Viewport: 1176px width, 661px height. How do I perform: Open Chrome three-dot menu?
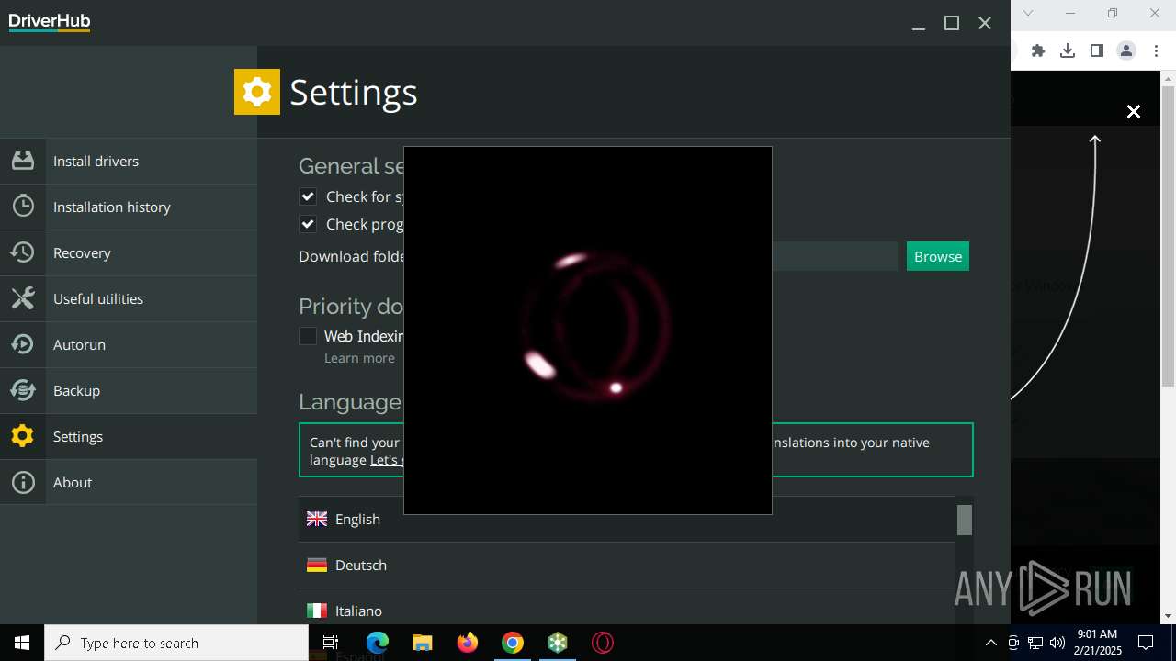(x=1156, y=50)
